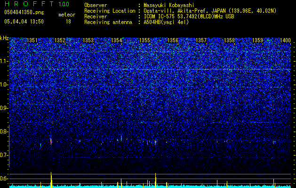Click the 1356 time marker

point(173,40)
